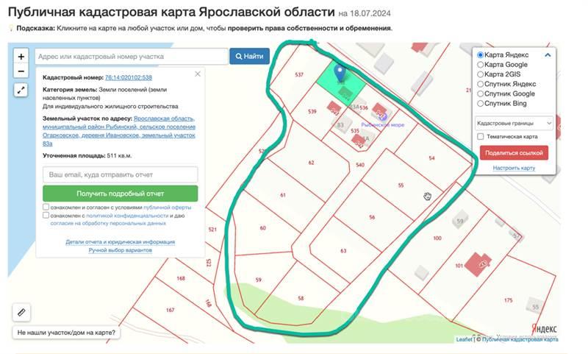Image resolution: width=588 pixels, height=354 pixels.
Task: Select the Карта Google radio option
Action: tap(481, 65)
